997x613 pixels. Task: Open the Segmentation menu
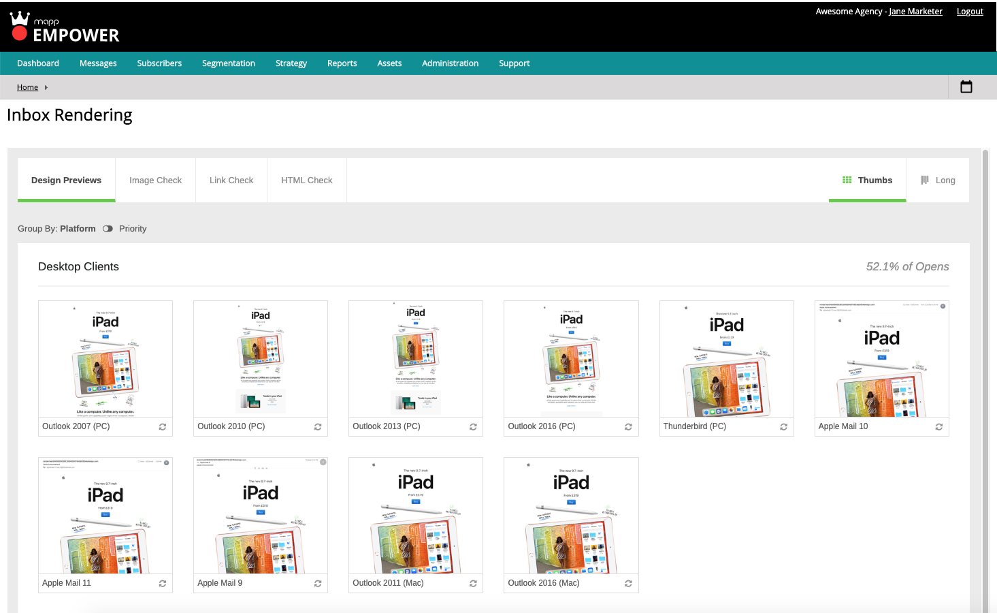[x=229, y=63]
